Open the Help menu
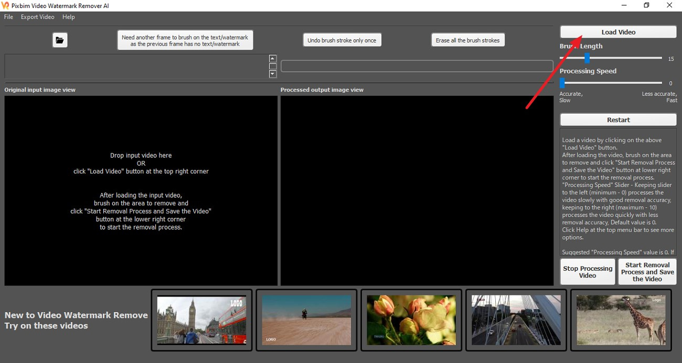Image resolution: width=682 pixels, height=363 pixels. pos(68,17)
